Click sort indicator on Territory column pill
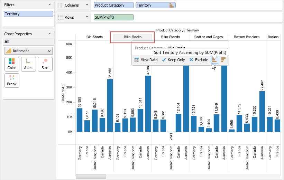 click(171, 5)
